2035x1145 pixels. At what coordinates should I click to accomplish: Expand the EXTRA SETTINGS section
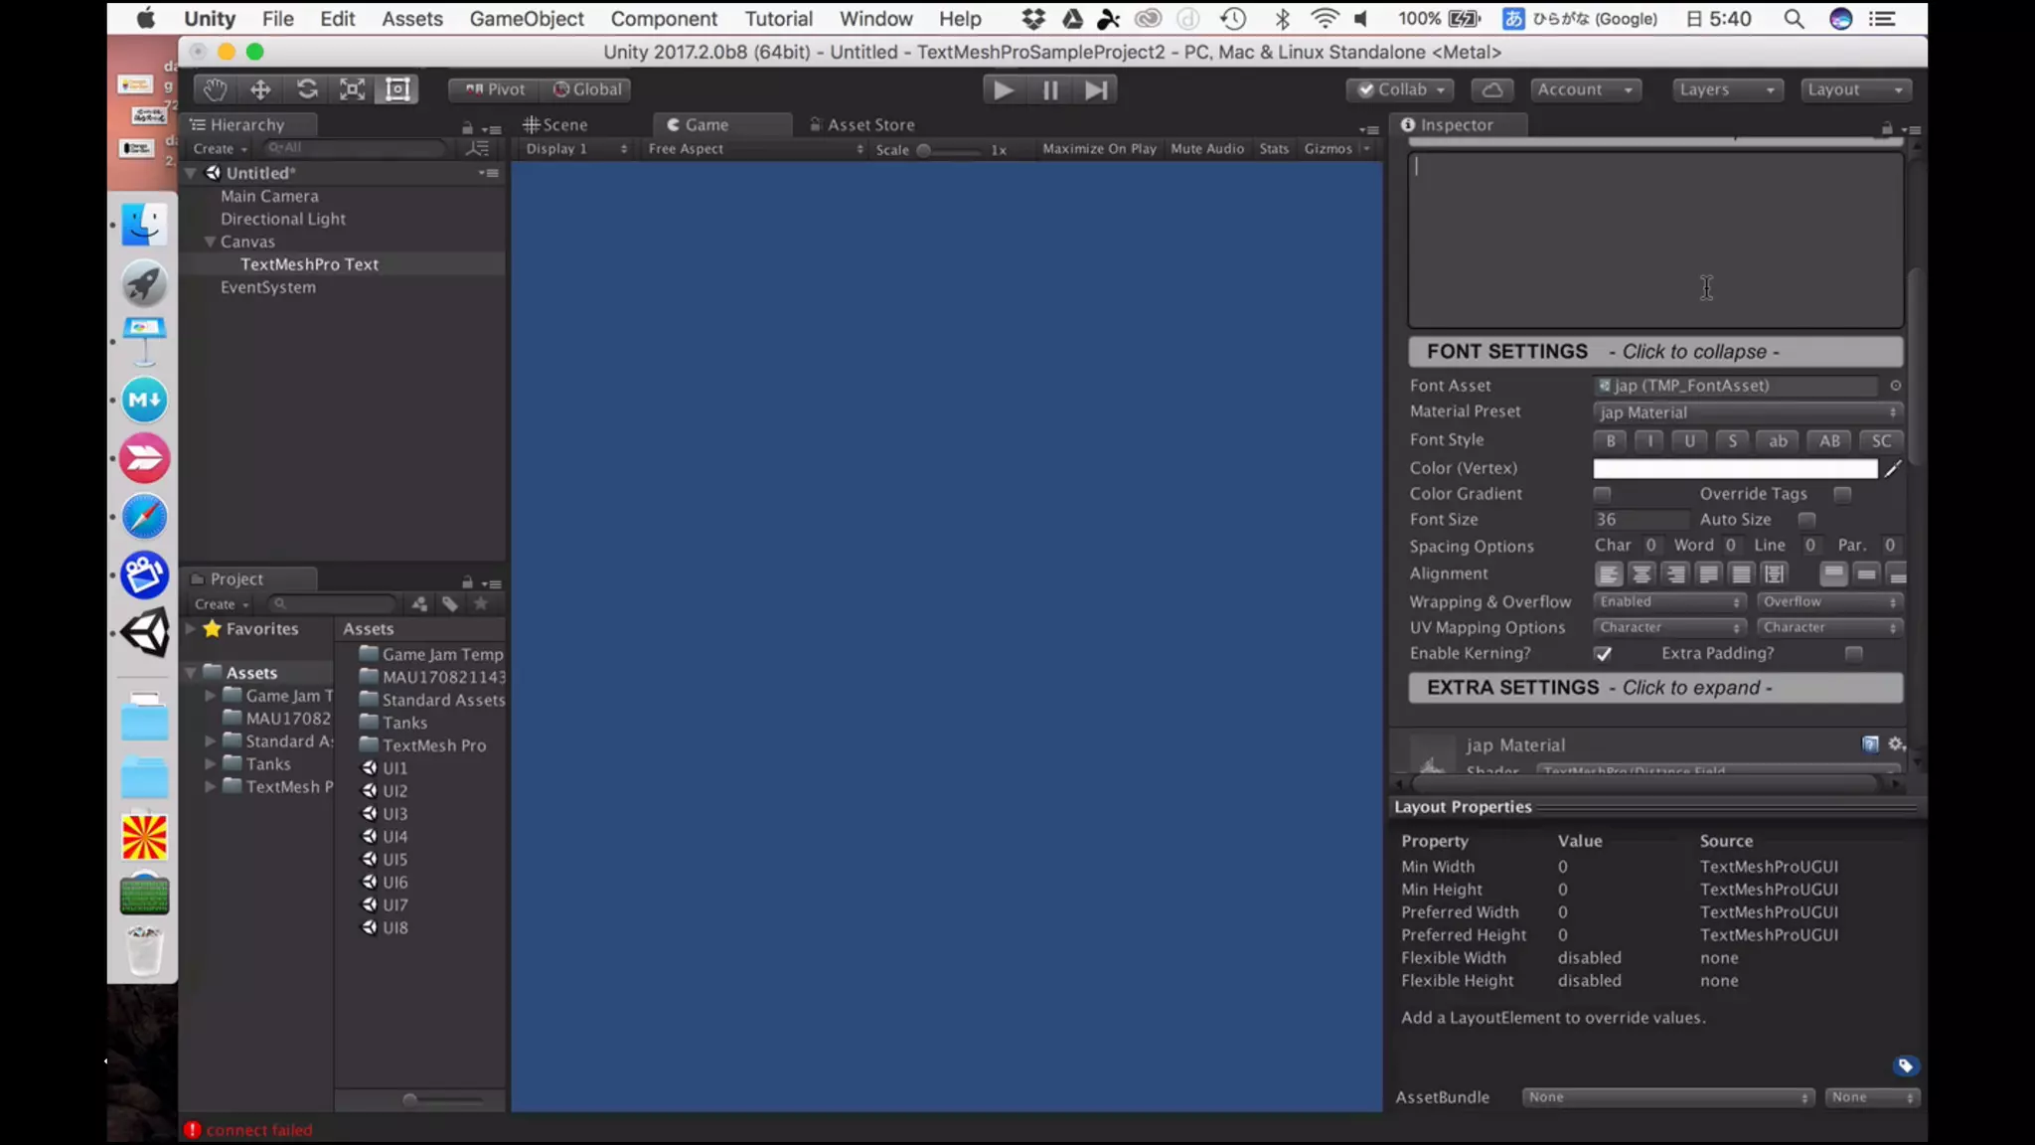click(x=1654, y=688)
